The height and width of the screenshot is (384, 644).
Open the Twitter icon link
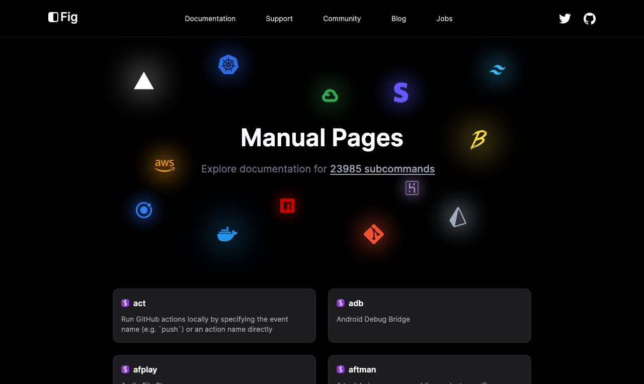[565, 19]
